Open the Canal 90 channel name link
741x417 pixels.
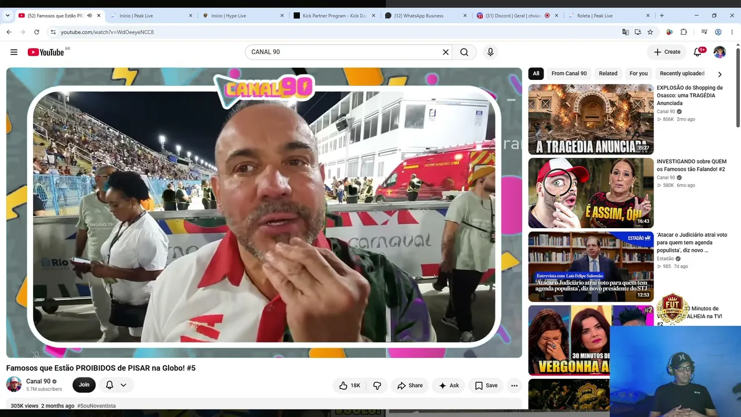tap(38, 381)
